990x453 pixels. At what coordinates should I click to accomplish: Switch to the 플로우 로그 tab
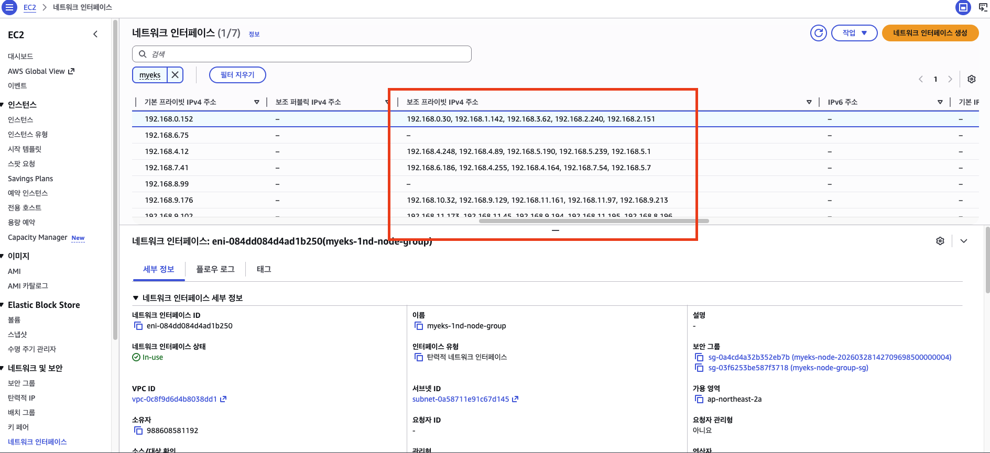[x=215, y=269]
